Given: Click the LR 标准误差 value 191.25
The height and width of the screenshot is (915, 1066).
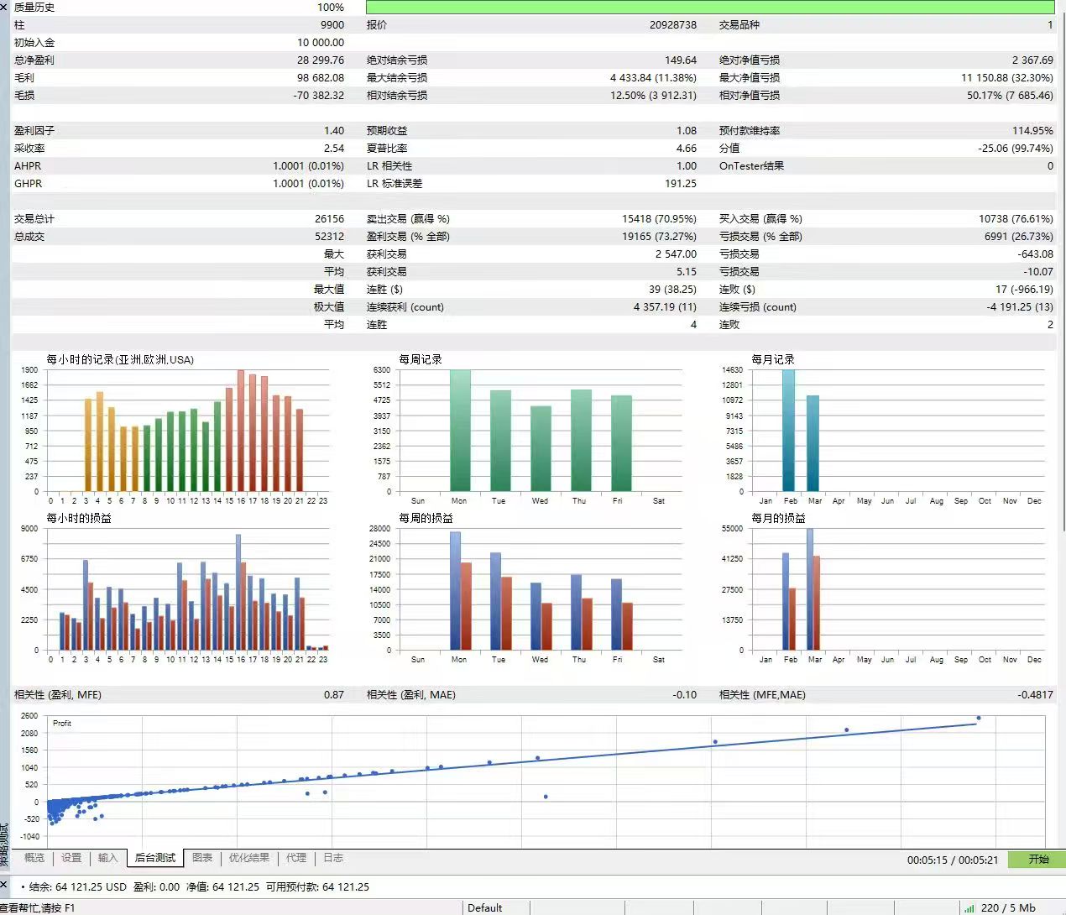Looking at the screenshot, I should pos(681,184).
